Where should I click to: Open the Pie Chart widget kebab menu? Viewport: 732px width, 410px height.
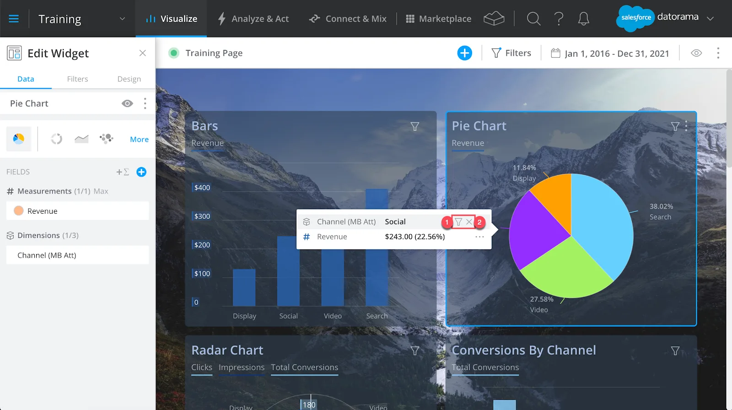tap(686, 126)
